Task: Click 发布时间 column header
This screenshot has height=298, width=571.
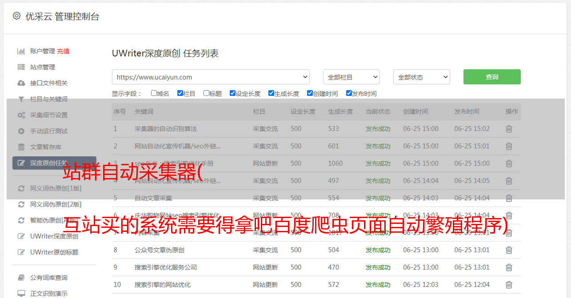Action: click(x=467, y=111)
